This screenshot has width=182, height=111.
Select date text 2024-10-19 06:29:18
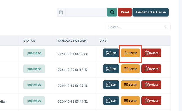click(x=73, y=86)
